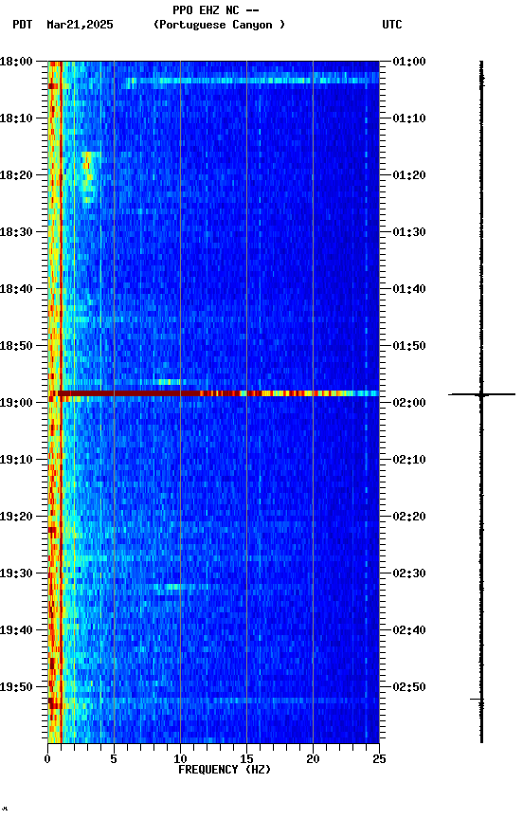Click the "02:00" UTC time label
The width and height of the screenshot is (523, 819).
[x=409, y=403]
